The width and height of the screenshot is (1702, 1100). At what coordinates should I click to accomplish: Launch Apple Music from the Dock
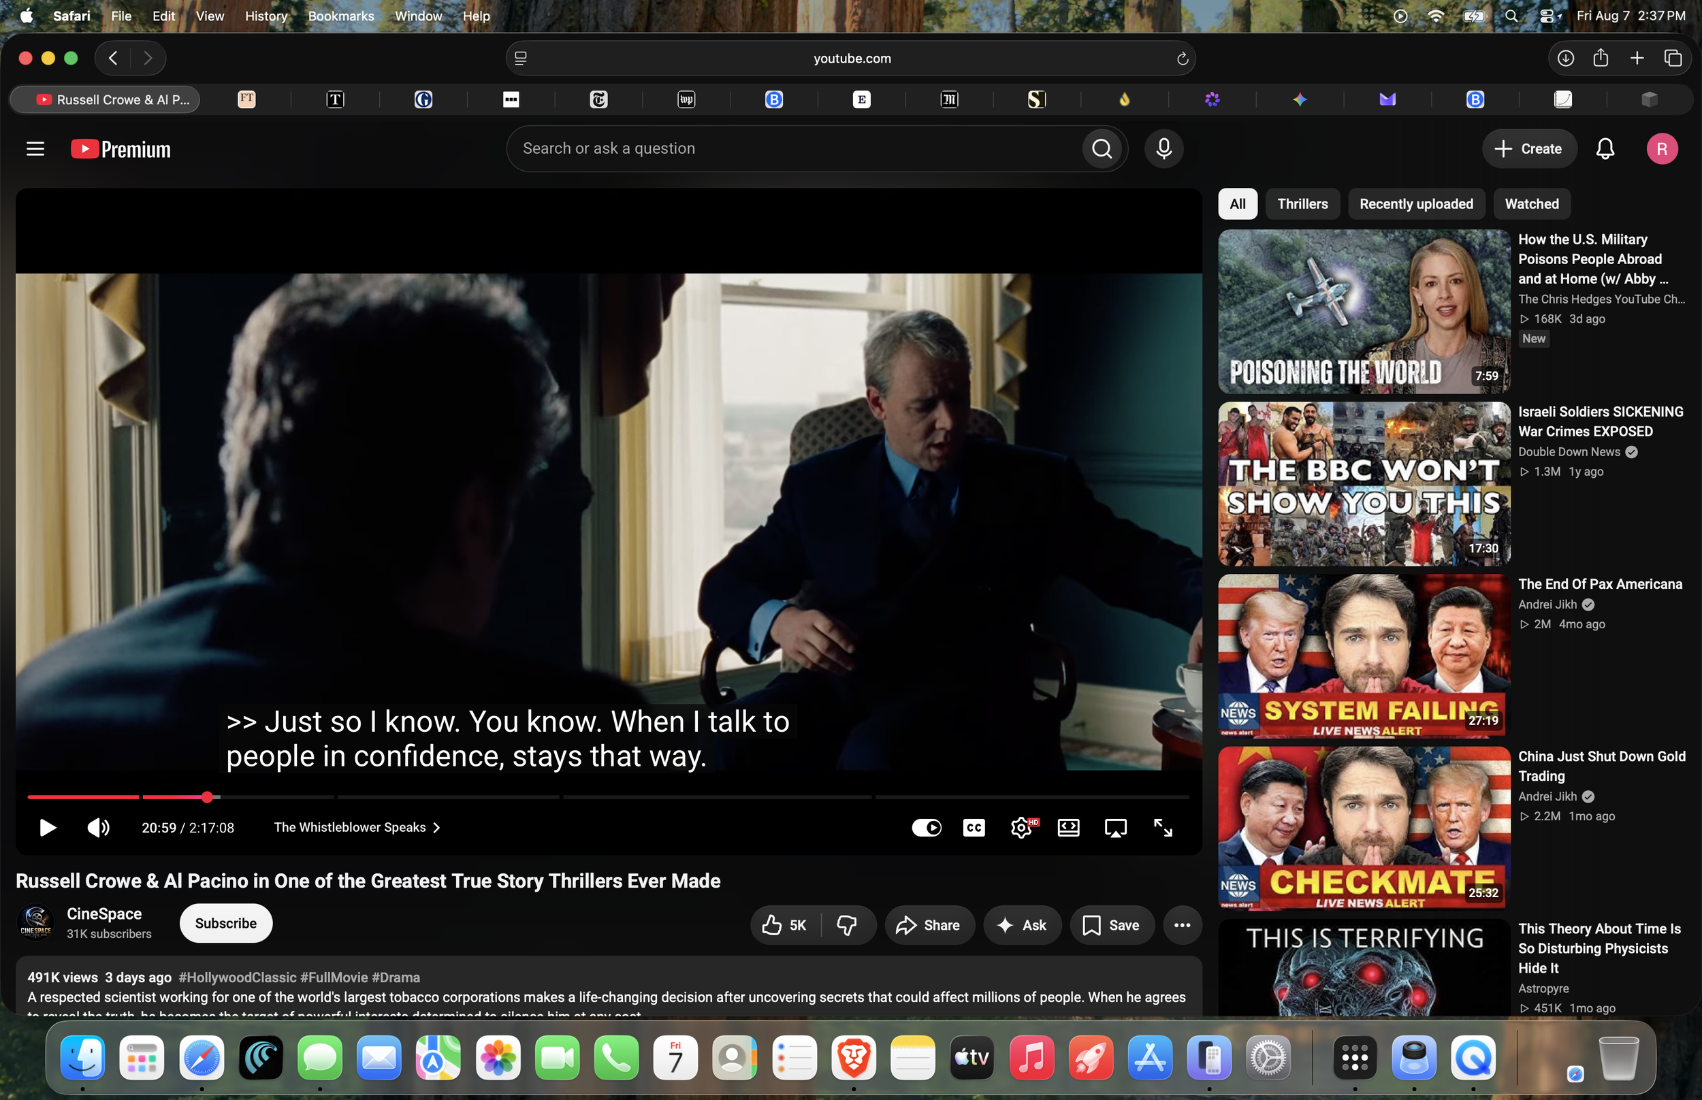click(1031, 1058)
